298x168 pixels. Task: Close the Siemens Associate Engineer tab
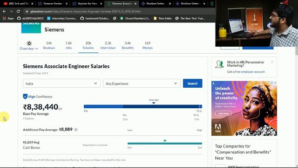(135, 4)
